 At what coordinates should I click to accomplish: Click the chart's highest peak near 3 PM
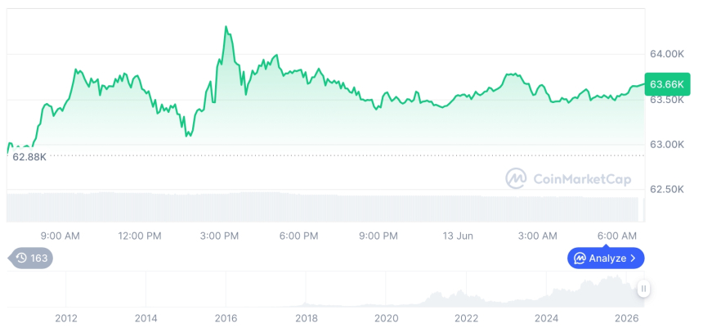click(x=226, y=27)
